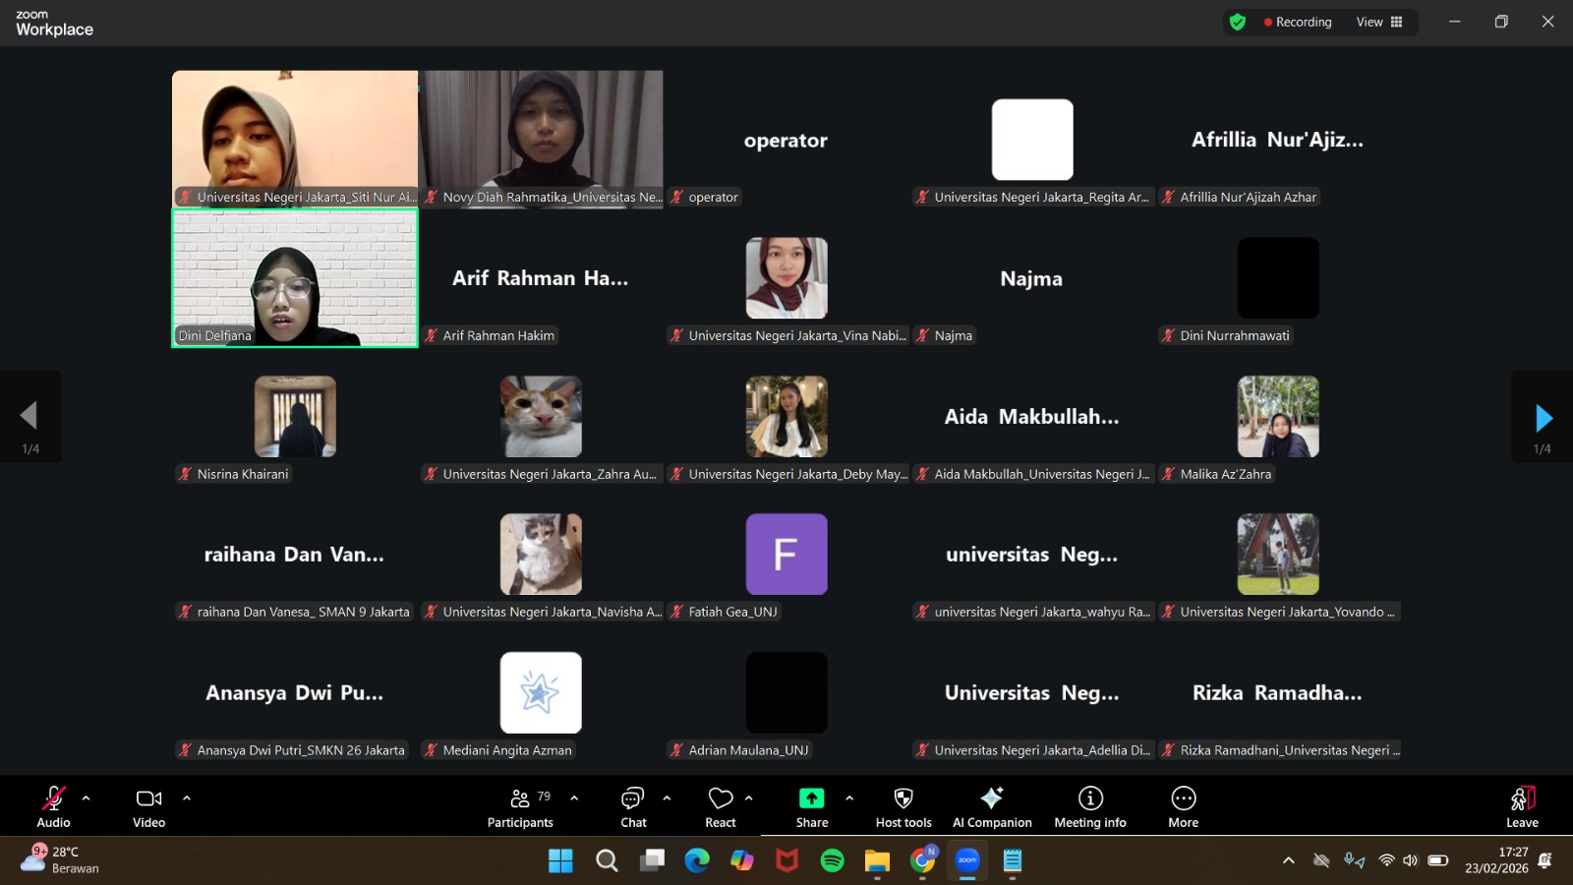Expand video options arrow next to Video
The height and width of the screenshot is (885, 1573).
(x=187, y=798)
